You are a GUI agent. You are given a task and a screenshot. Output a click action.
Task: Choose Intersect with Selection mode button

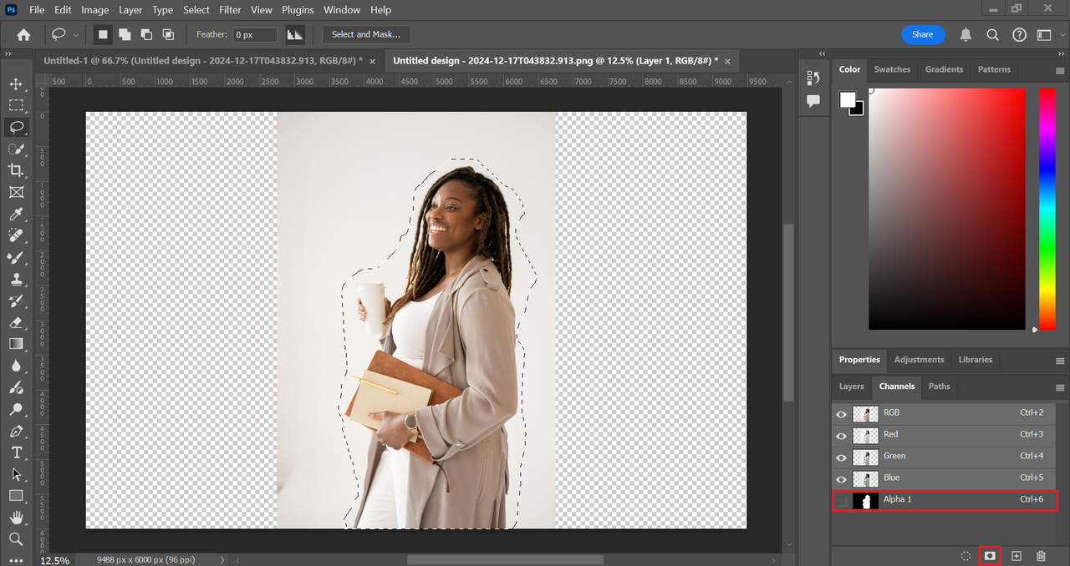tap(168, 34)
